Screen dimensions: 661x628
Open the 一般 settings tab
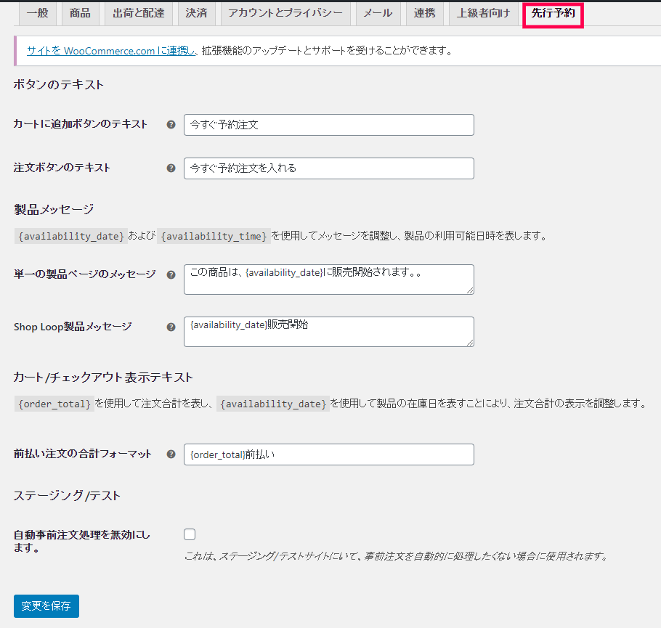click(x=37, y=13)
